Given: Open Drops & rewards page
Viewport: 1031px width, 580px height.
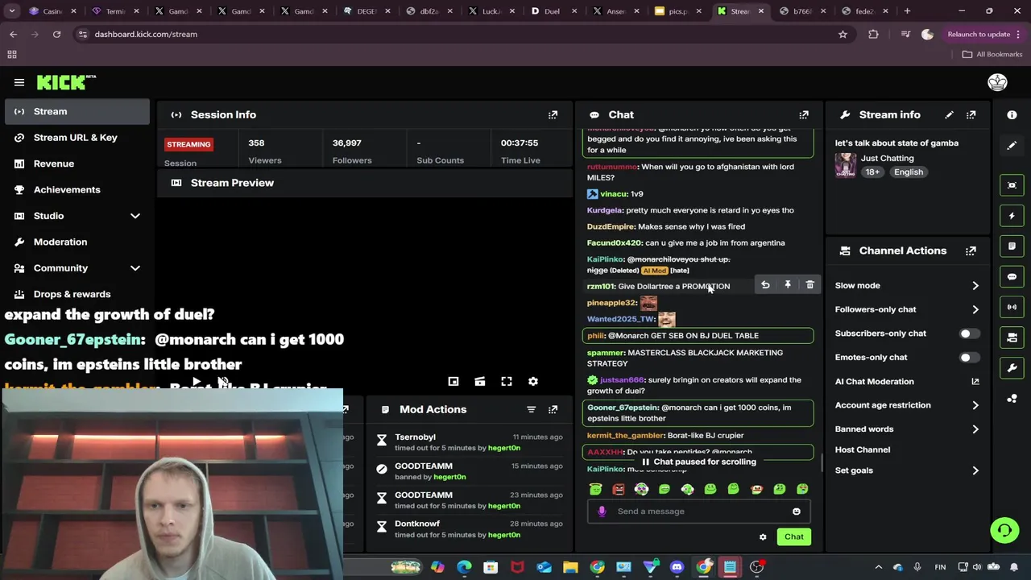Looking at the screenshot, I should [x=77, y=294].
